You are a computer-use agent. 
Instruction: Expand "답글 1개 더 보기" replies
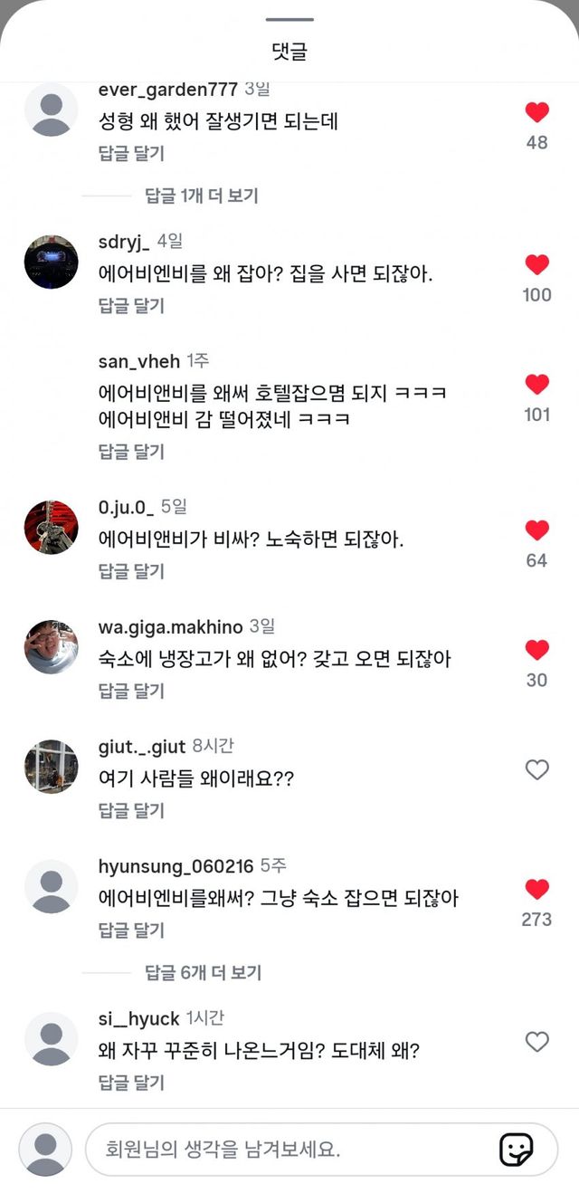(x=202, y=196)
